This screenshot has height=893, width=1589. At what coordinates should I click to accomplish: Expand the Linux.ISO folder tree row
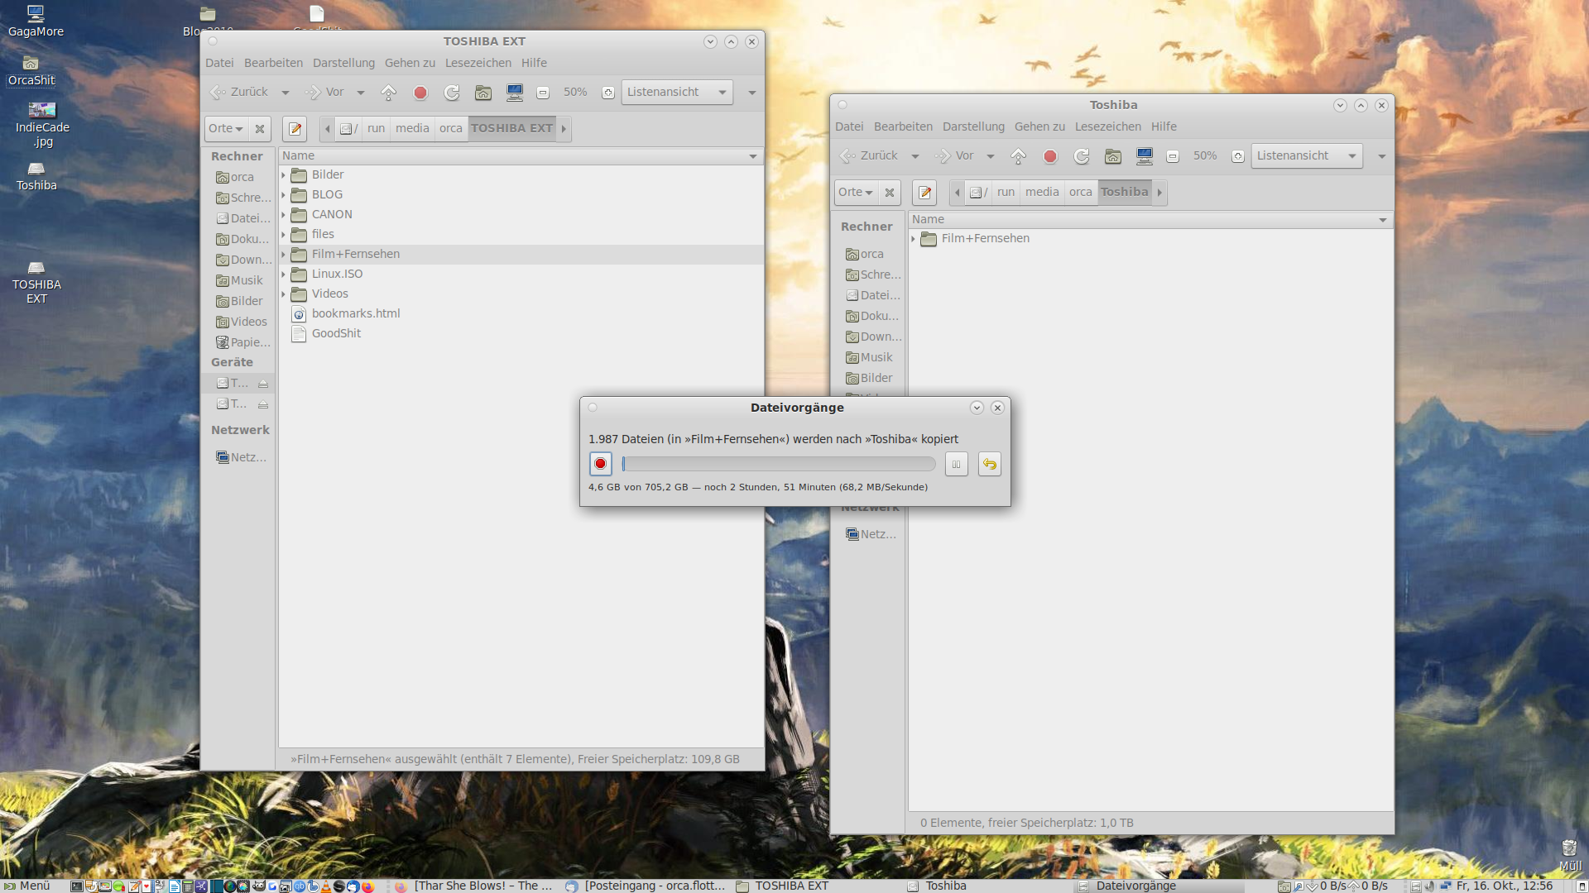(284, 275)
